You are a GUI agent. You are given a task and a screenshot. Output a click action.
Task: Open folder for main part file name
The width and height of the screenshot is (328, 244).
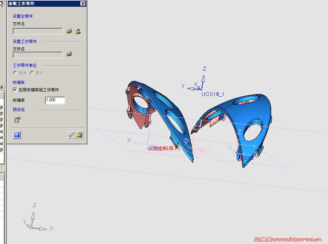69,31
